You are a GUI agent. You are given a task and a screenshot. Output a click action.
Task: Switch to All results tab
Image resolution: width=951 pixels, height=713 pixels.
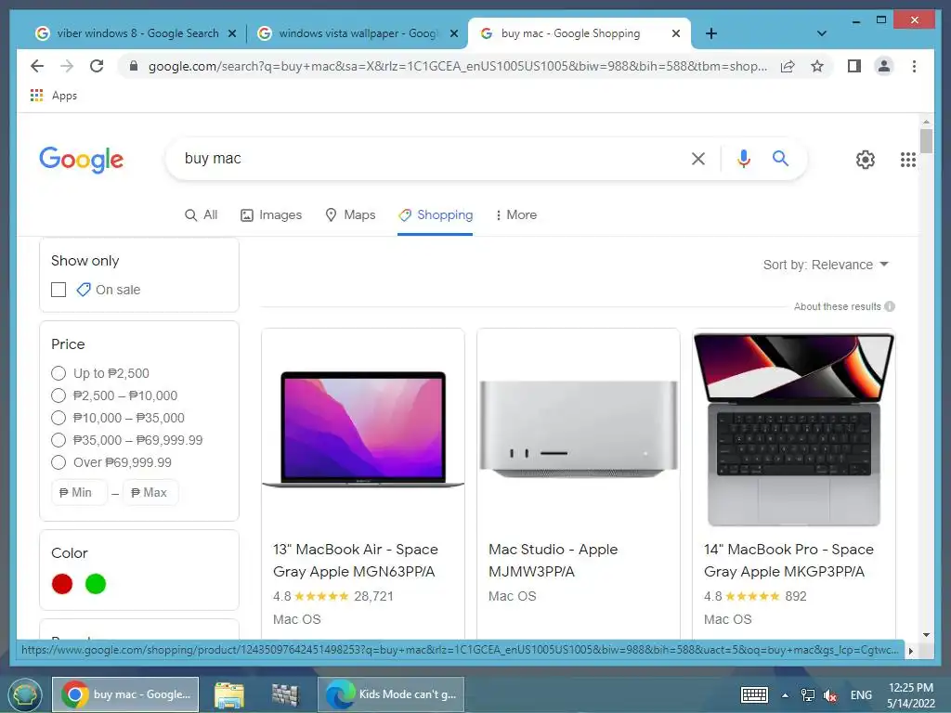tap(201, 214)
